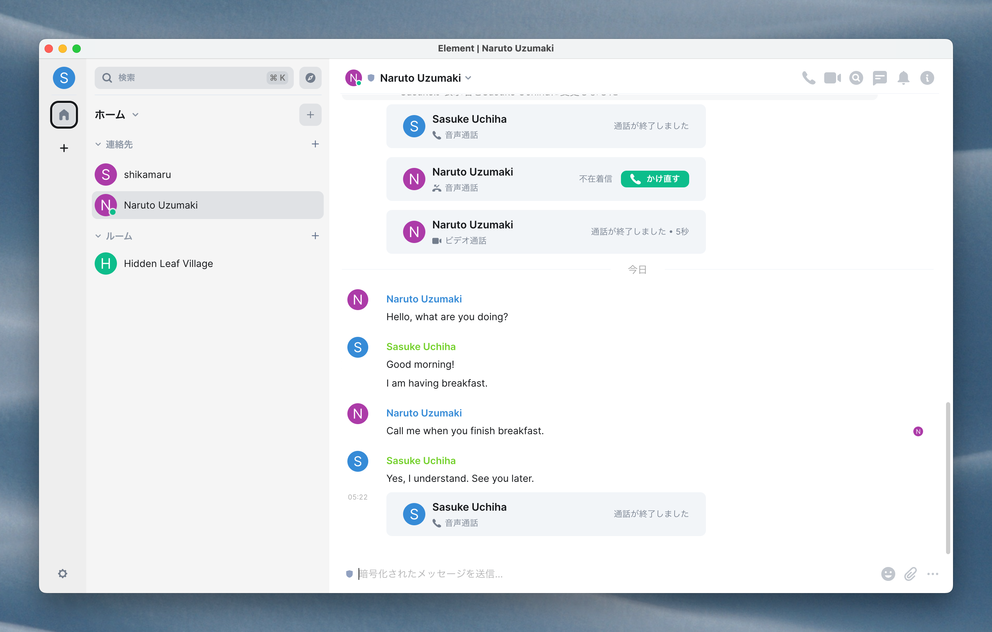Click the attachment paperclip icon
The image size is (992, 632).
[911, 574]
